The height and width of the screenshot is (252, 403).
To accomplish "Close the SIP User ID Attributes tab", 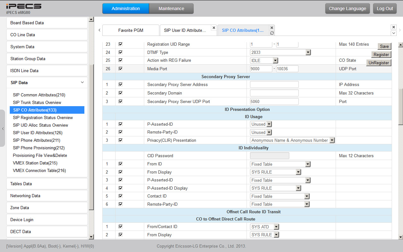I will (x=214, y=28).
